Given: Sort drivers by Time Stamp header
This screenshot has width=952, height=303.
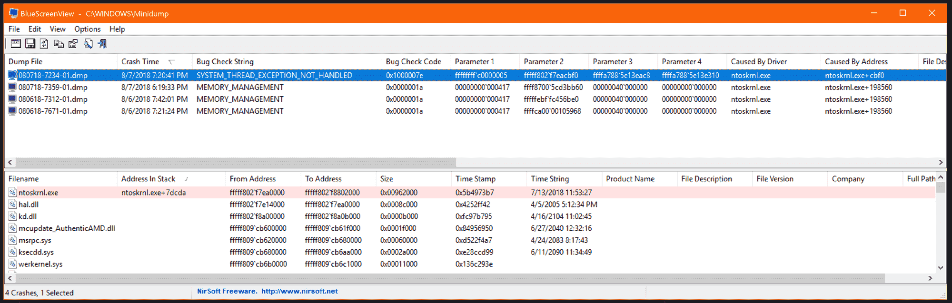Looking at the screenshot, I should 489,179.
